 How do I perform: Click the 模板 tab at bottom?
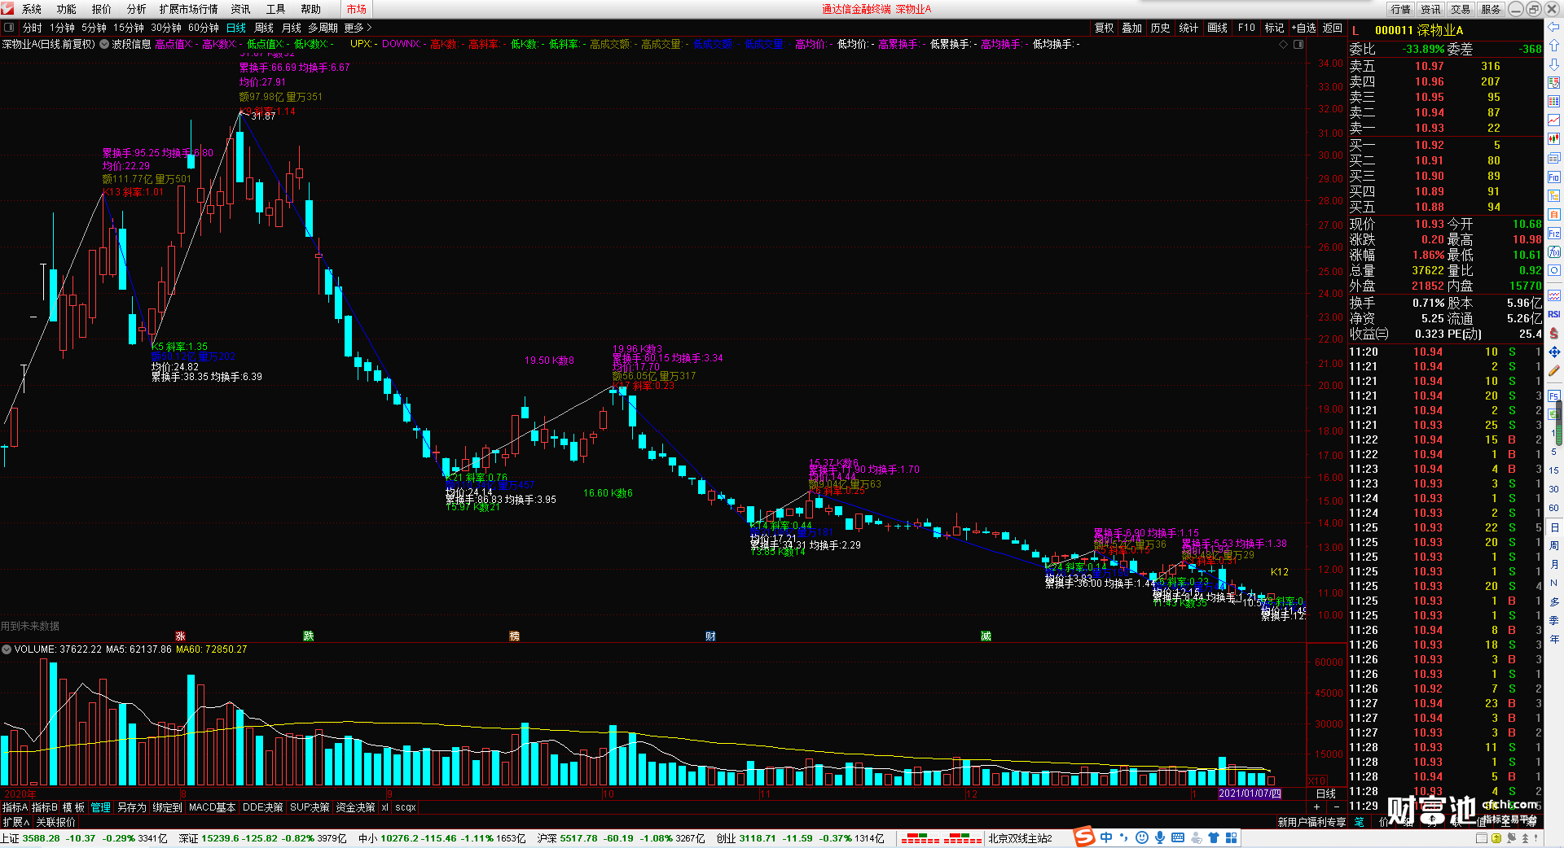pos(73,807)
